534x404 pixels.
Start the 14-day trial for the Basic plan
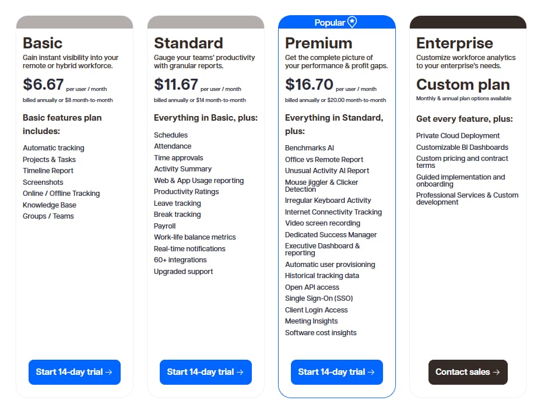[74, 372]
